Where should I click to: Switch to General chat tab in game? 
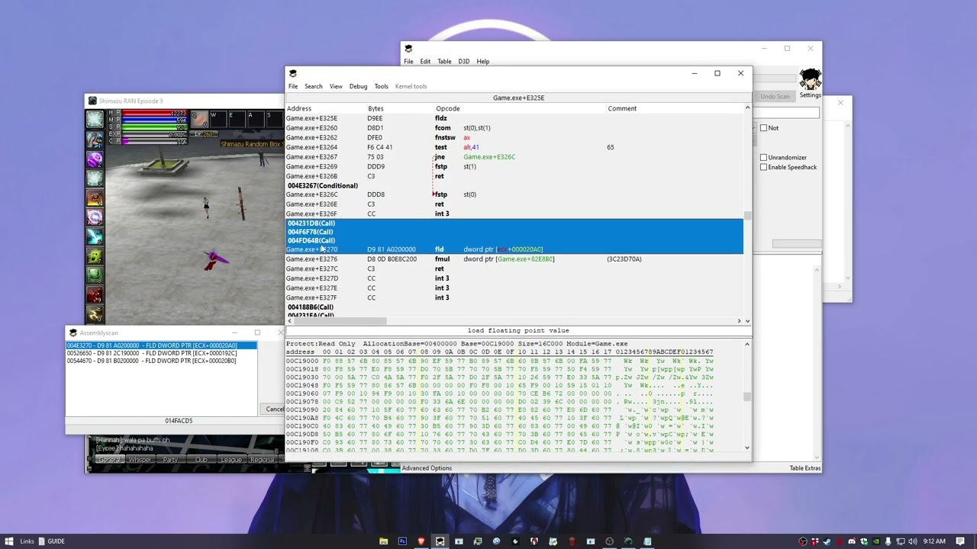109,460
